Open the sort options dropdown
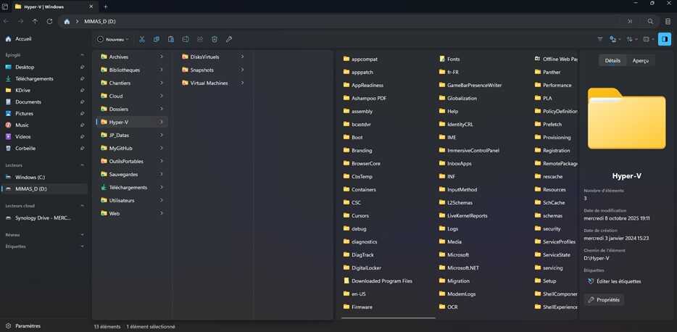This screenshot has width=677, height=332. (x=631, y=39)
